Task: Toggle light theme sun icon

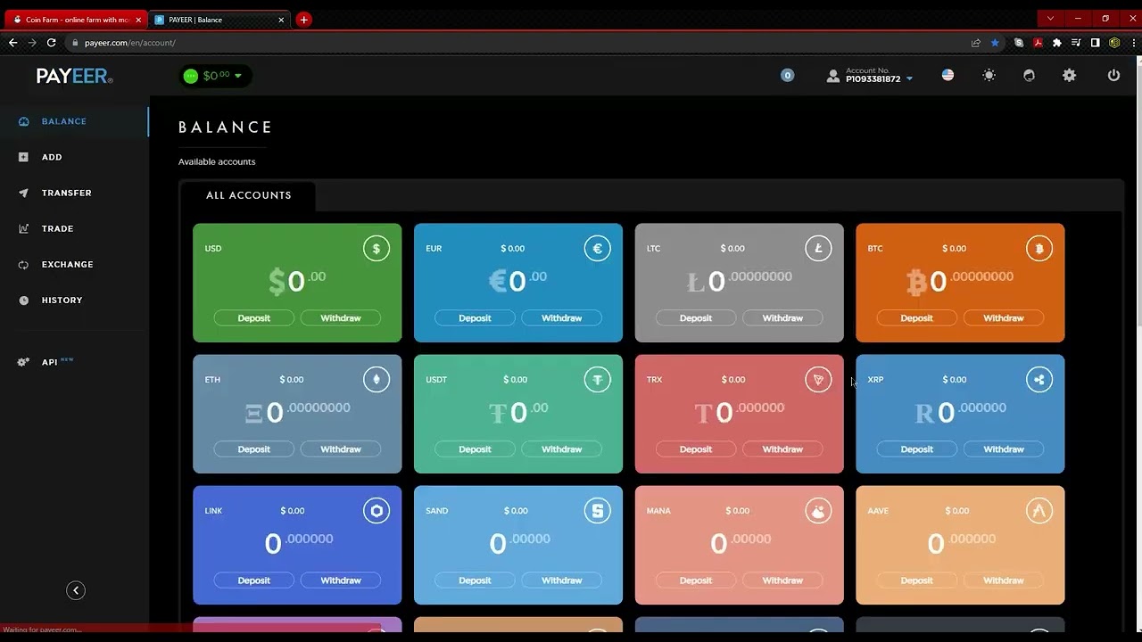Action: [x=989, y=76]
